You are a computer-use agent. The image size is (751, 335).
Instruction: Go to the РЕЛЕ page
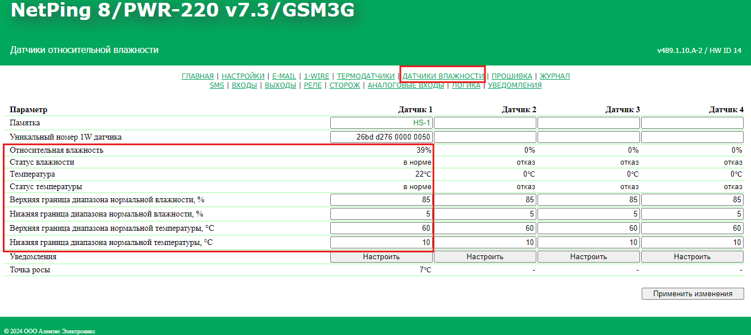tap(313, 85)
